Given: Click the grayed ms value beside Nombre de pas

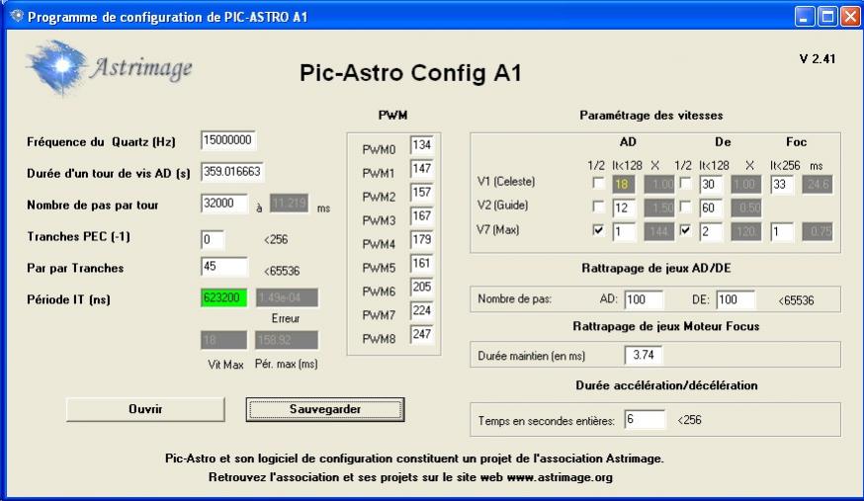Looking at the screenshot, I should click(x=290, y=204).
